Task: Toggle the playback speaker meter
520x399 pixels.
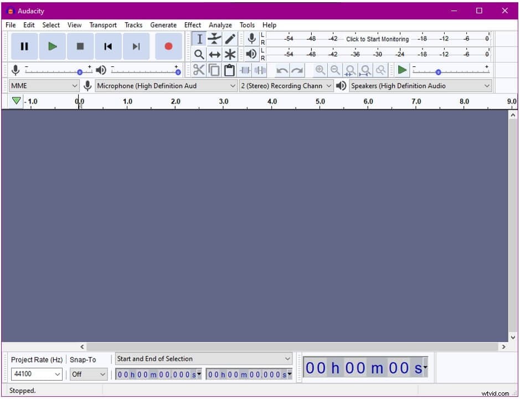Action: coord(252,54)
